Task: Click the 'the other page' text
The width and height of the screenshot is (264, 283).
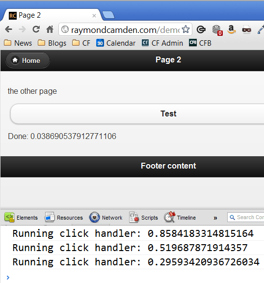Action: pyautogui.click(x=32, y=91)
